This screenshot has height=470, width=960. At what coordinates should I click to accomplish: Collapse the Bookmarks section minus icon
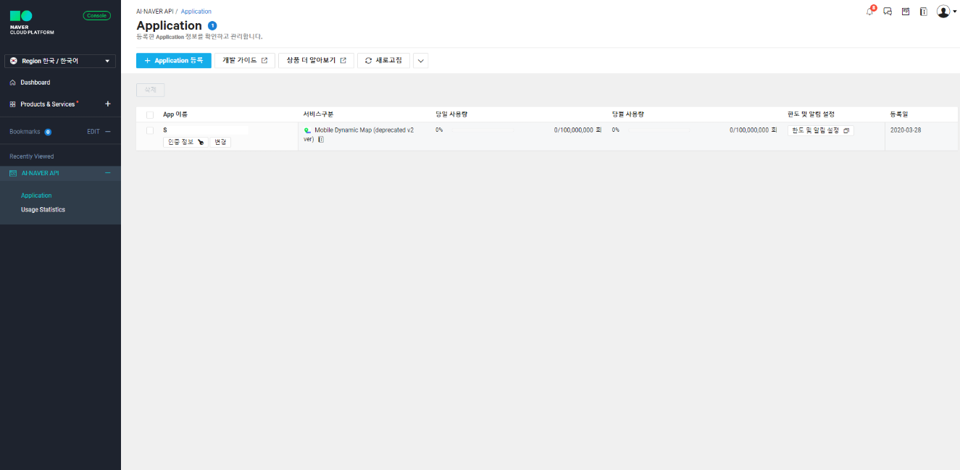pos(108,132)
